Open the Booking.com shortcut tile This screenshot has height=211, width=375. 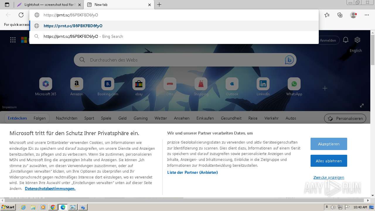[x=108, y=87]
